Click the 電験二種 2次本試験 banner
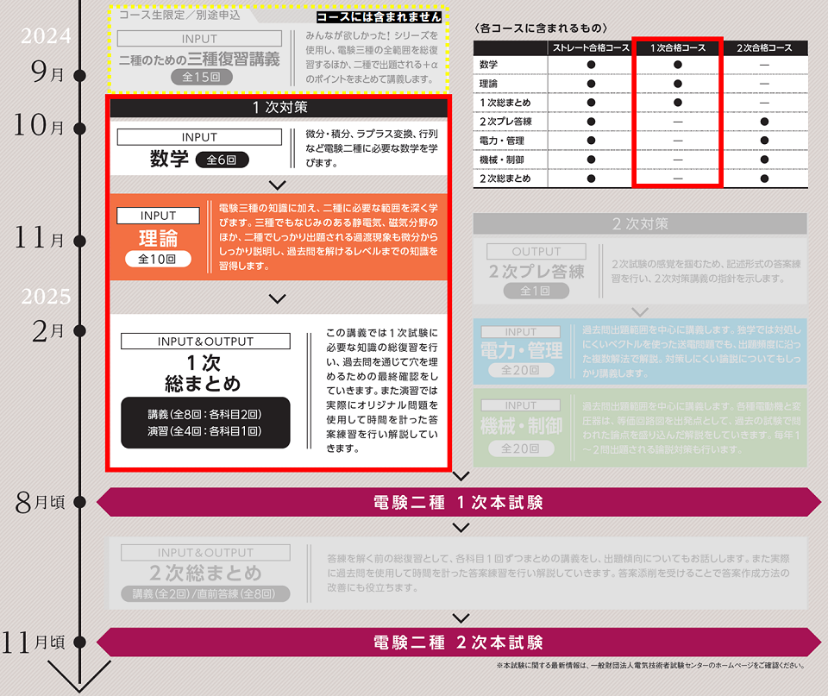 (x=458, y=643)
